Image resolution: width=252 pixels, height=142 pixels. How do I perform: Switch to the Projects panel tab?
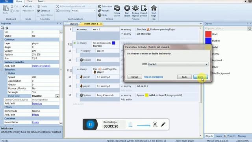231,136
